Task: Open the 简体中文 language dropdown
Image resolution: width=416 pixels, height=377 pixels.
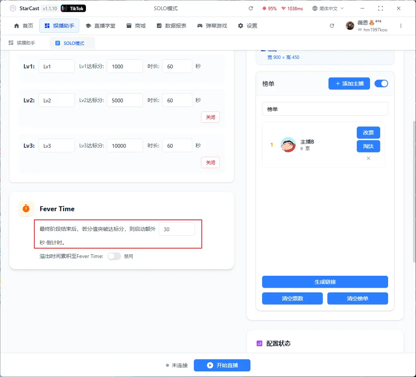Action: [x=328, y=8]
